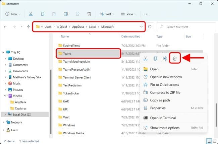
Task: Click the Copy icon in context menu
Action: pyautogui.click(x=155, y=59)
